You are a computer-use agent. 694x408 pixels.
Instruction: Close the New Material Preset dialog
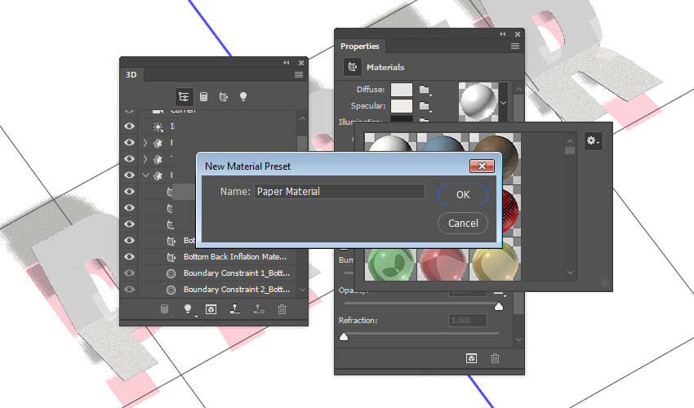(482, 166)
